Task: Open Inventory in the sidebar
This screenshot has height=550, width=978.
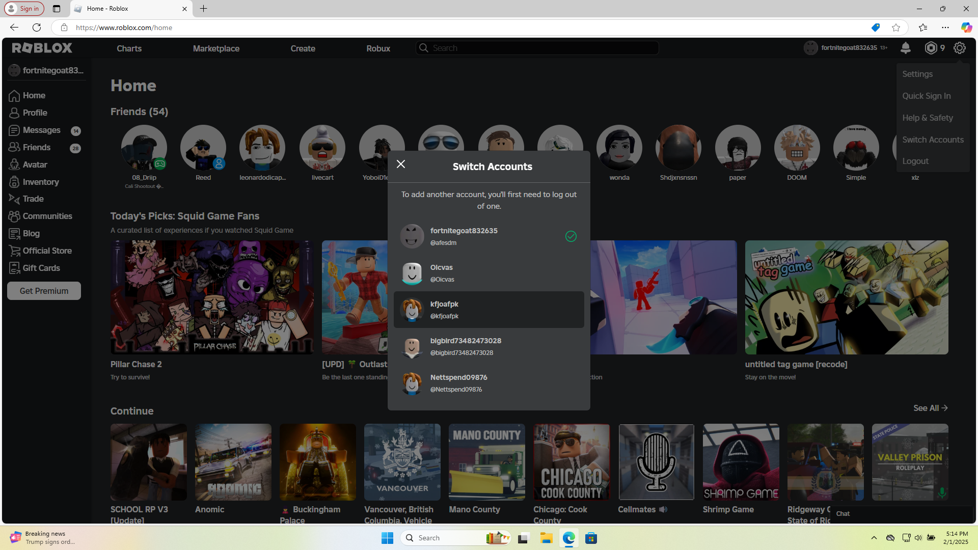Action: click(40, 182)
